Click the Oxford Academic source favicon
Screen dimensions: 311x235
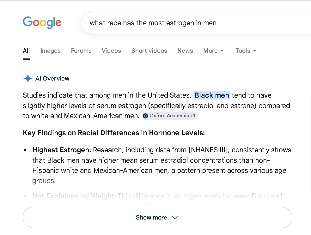click(x=145, y=116)
